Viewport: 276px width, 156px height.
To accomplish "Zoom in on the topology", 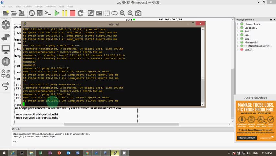I will [122, 13].
